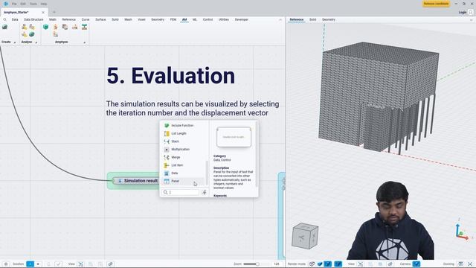Click the Release candidate button
476x268 pixels.
[436, 4]
